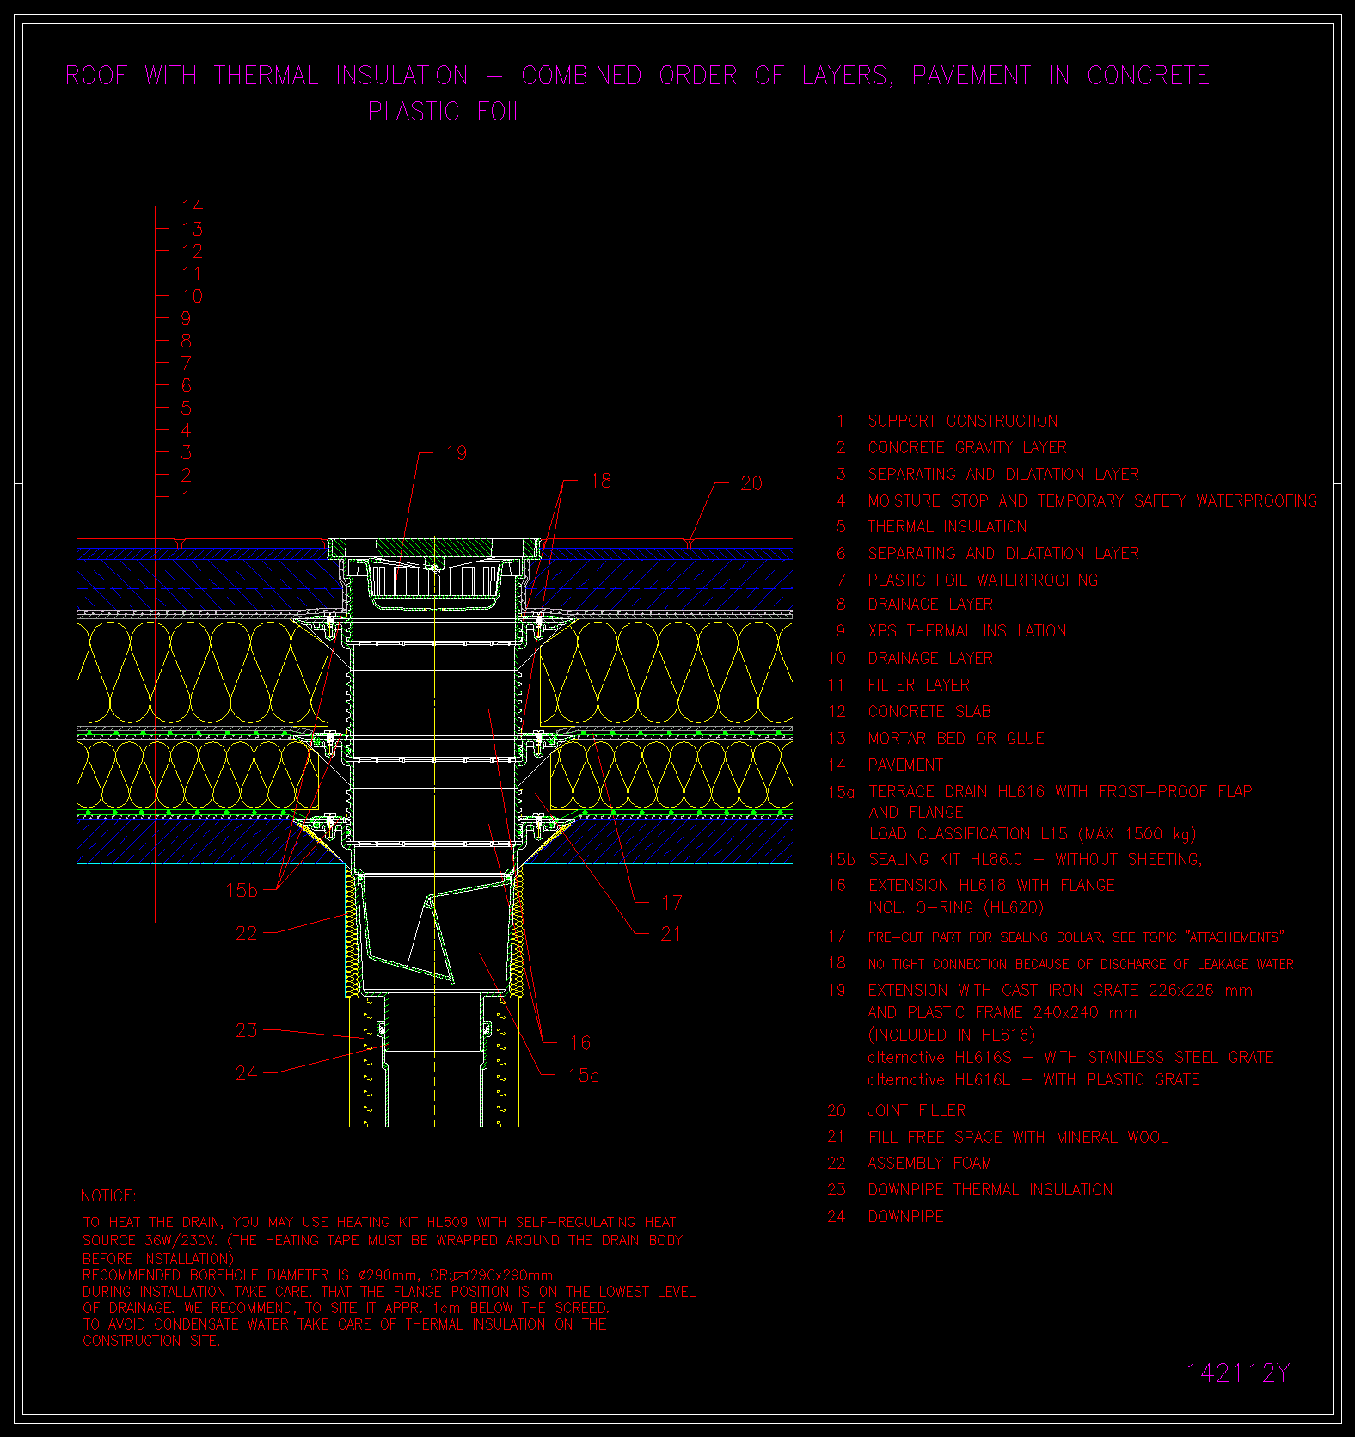Viewport: 1355px width, 1437px height.
Task: Click the 'alternative HL616L' plastic grate line
Action: pos(1033,1080)
